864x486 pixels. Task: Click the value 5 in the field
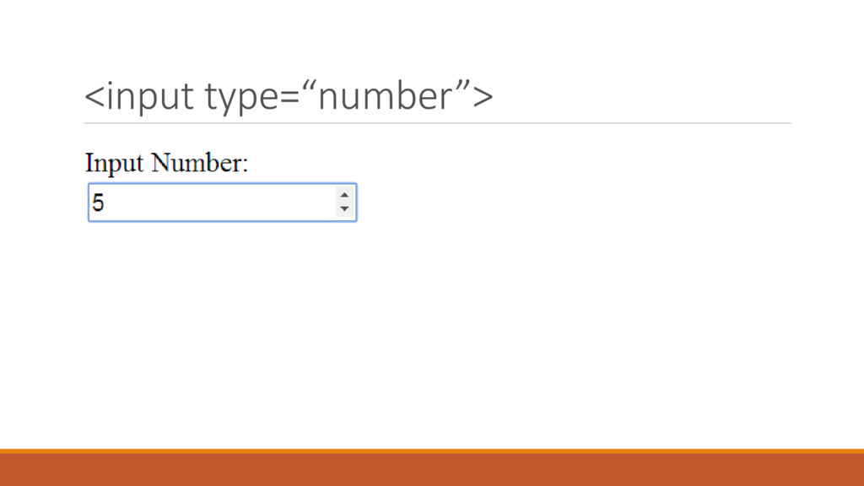tap(99, 203)
